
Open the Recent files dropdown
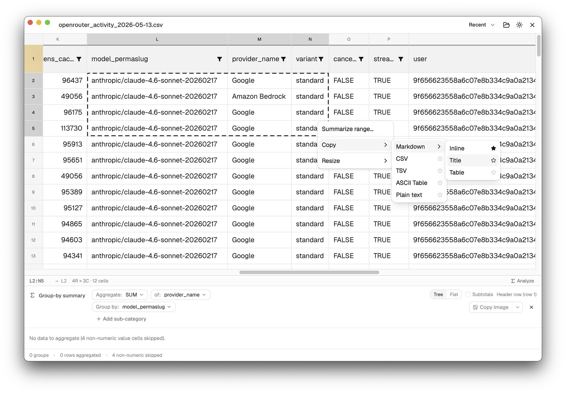coord(481,25)
